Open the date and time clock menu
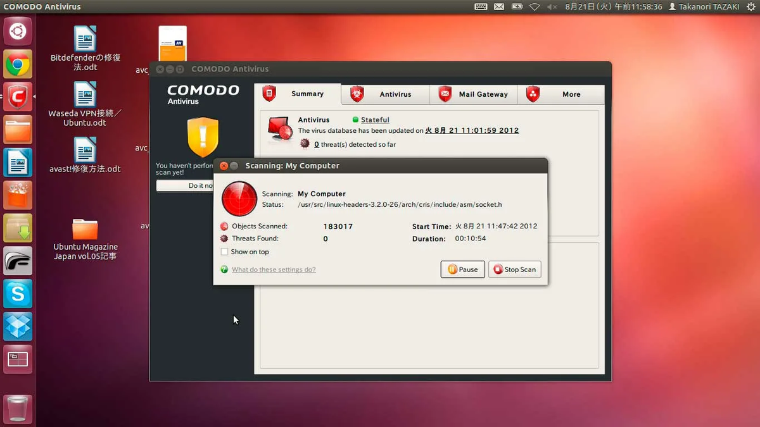 tap(613, 7)
